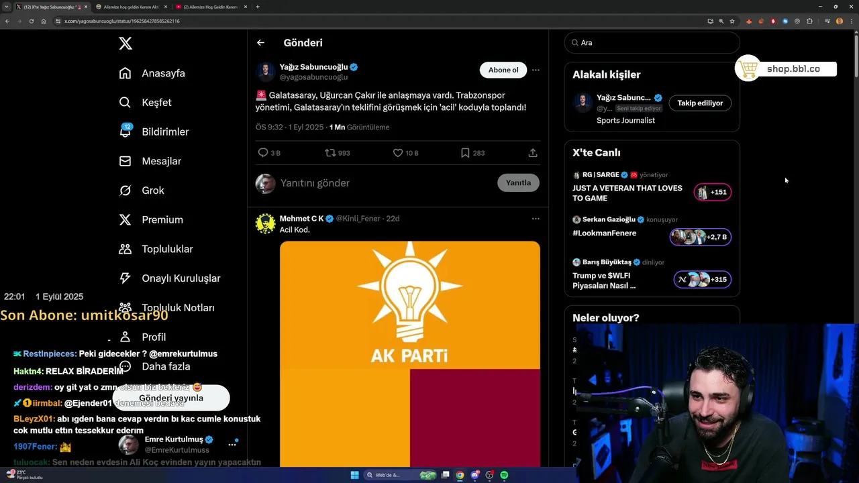
Task: Click the 1 Eyl 2025 post timestamp
Action: (x=306, y=127)
